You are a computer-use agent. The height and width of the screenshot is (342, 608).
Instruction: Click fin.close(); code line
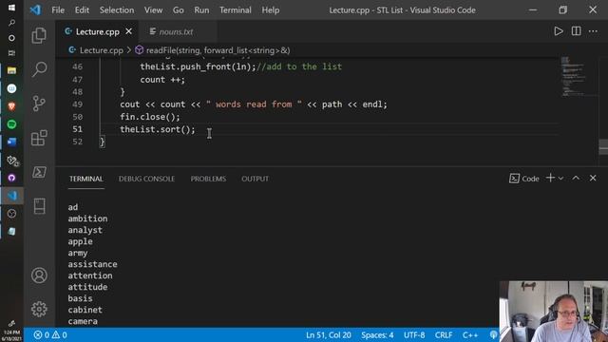(x=150, y=117)
